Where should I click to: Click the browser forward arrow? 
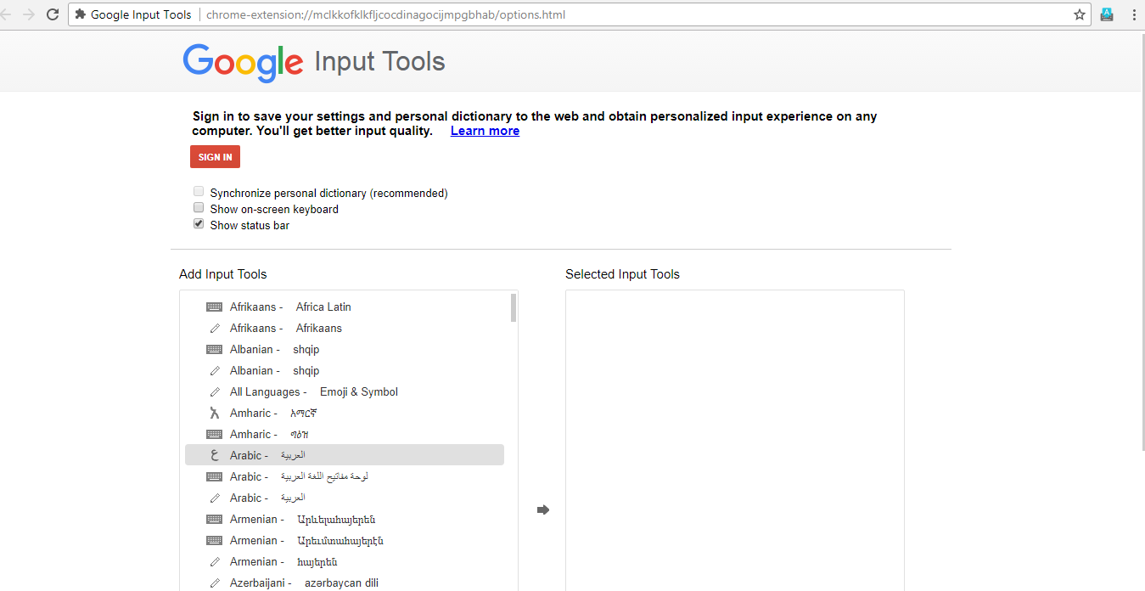pos(30,14)
